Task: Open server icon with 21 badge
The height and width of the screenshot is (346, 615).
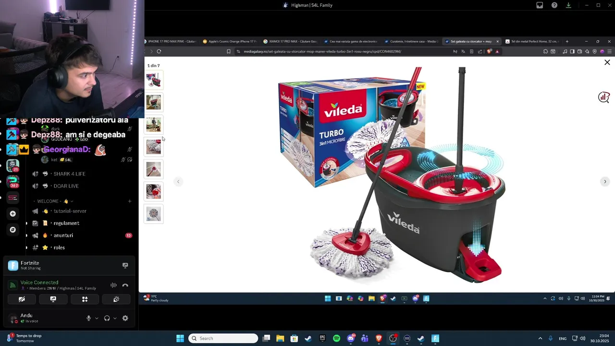Action: [13, 166]
